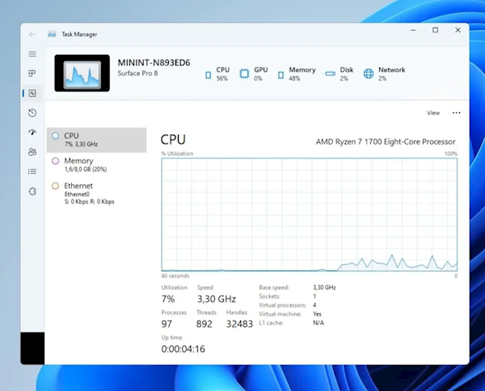Go to the Processes page icon

point(32,74)
